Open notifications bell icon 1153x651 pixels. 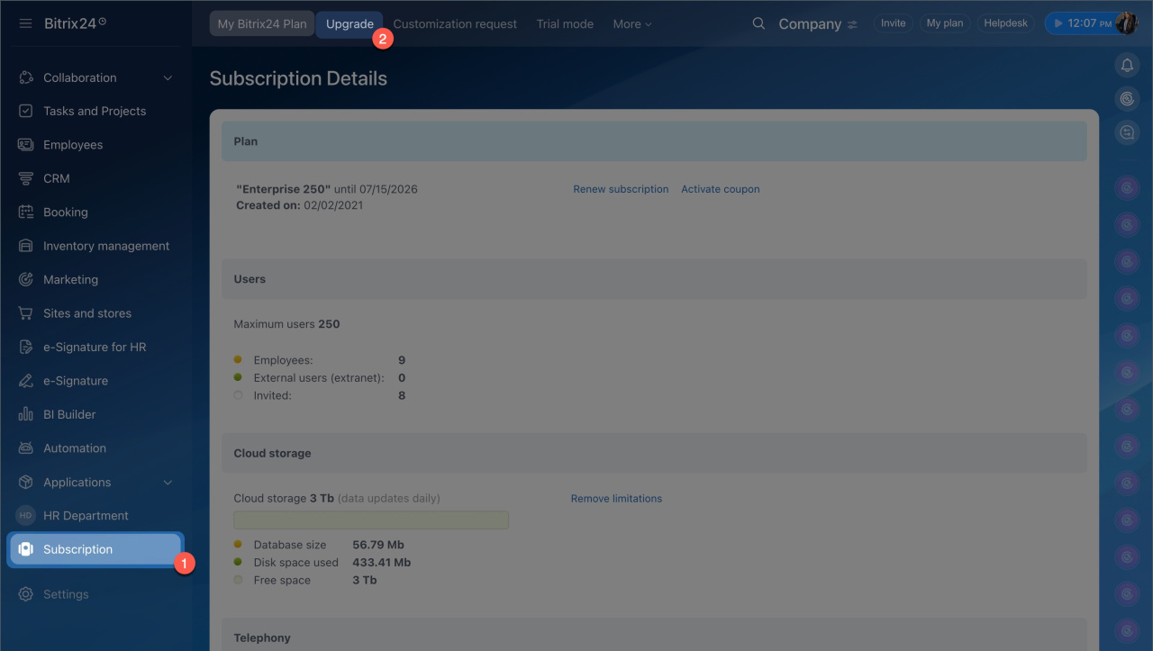(1127, 65)
